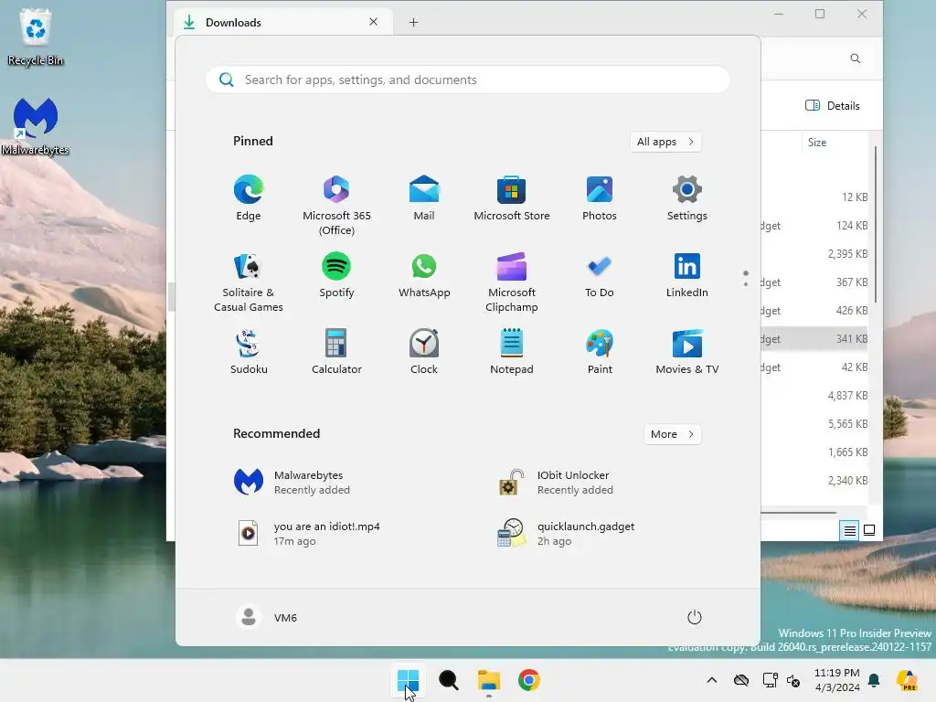Screen dimensions: 936x702
Task: Click the File Explorer horizontal scrollbar
Action: (x=799, y=512)
